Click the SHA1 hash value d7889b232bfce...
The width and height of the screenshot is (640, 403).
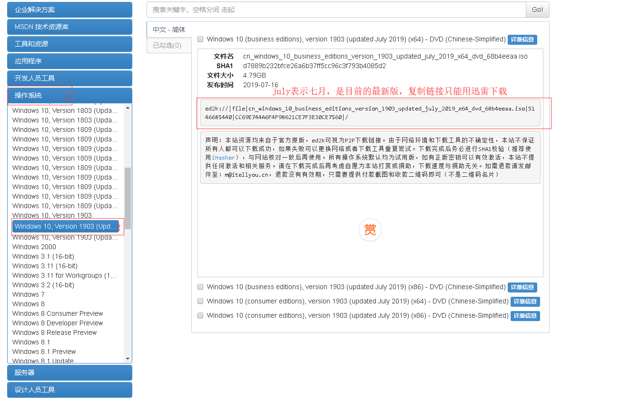click(315, 66)
